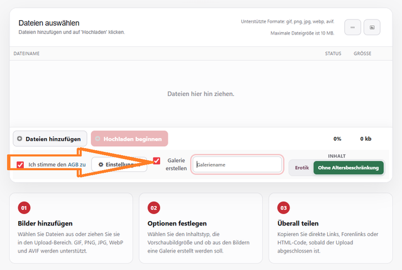Image resolution: width=402 pixels, height=270 pixels.
Task: Click the Bilder hinzufügen heading
Action: click(45, 224)
